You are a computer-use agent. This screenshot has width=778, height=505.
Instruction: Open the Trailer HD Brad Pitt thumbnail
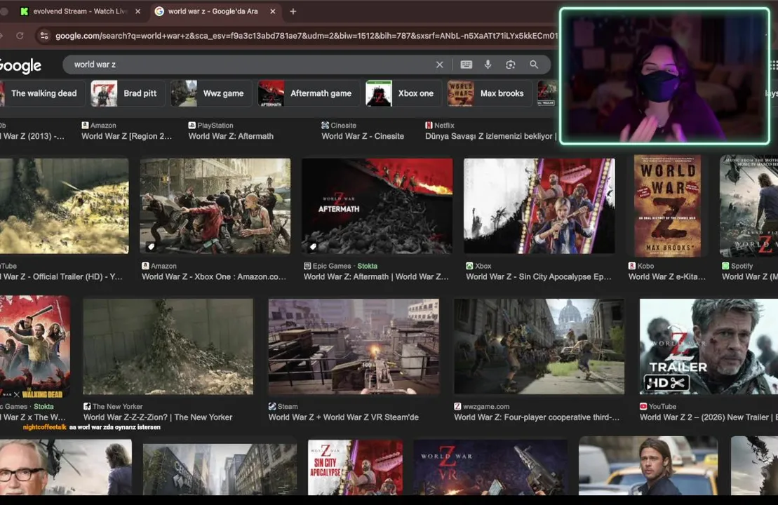(x=709, y=346)
